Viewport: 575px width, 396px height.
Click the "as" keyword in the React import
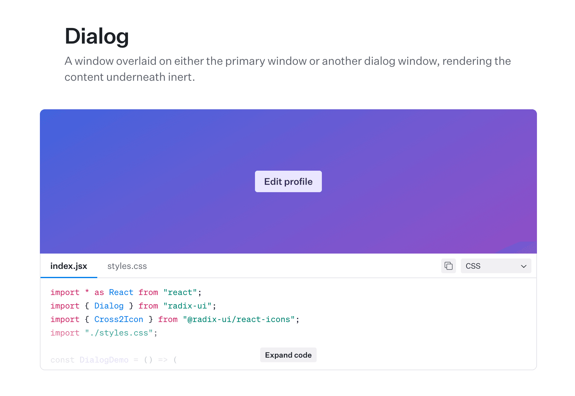pyautogui.click(x=99, y=293)
